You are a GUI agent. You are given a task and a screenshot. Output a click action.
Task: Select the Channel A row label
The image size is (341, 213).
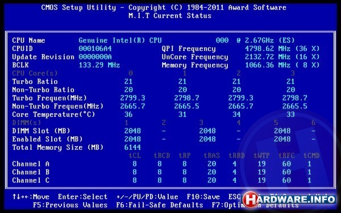(31, 164)
